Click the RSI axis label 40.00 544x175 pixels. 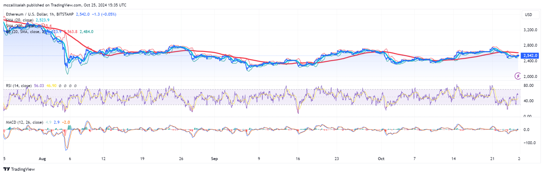click(x=529, y=101)
